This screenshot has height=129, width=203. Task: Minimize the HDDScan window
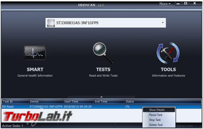pyautogui.click(x=178, y=3)
